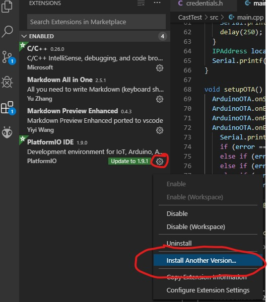Image resolution: width=268 pixels, height=302 pixels.
Task: Click void setupOTA() code line
Action: (233, 90)
